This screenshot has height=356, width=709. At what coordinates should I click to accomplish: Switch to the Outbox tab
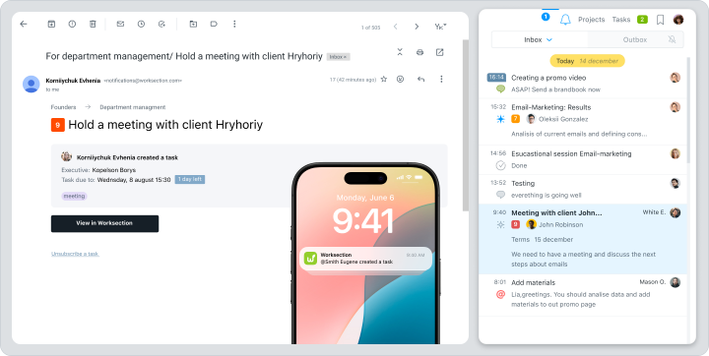(x=635, y=39)
